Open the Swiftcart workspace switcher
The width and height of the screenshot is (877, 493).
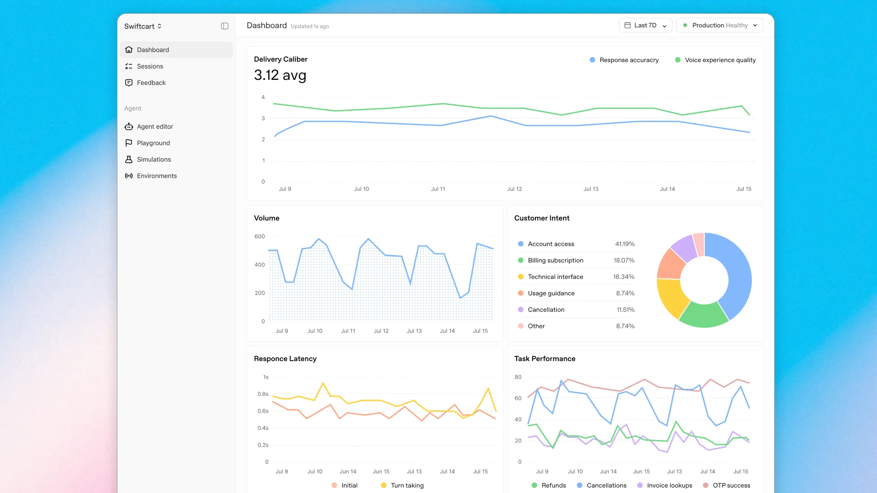click(x=143, y=26)
